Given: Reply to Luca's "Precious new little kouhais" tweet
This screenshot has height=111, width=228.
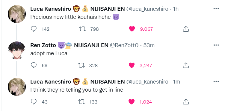Looking at the screenshot, I should [x=34, y=29].
